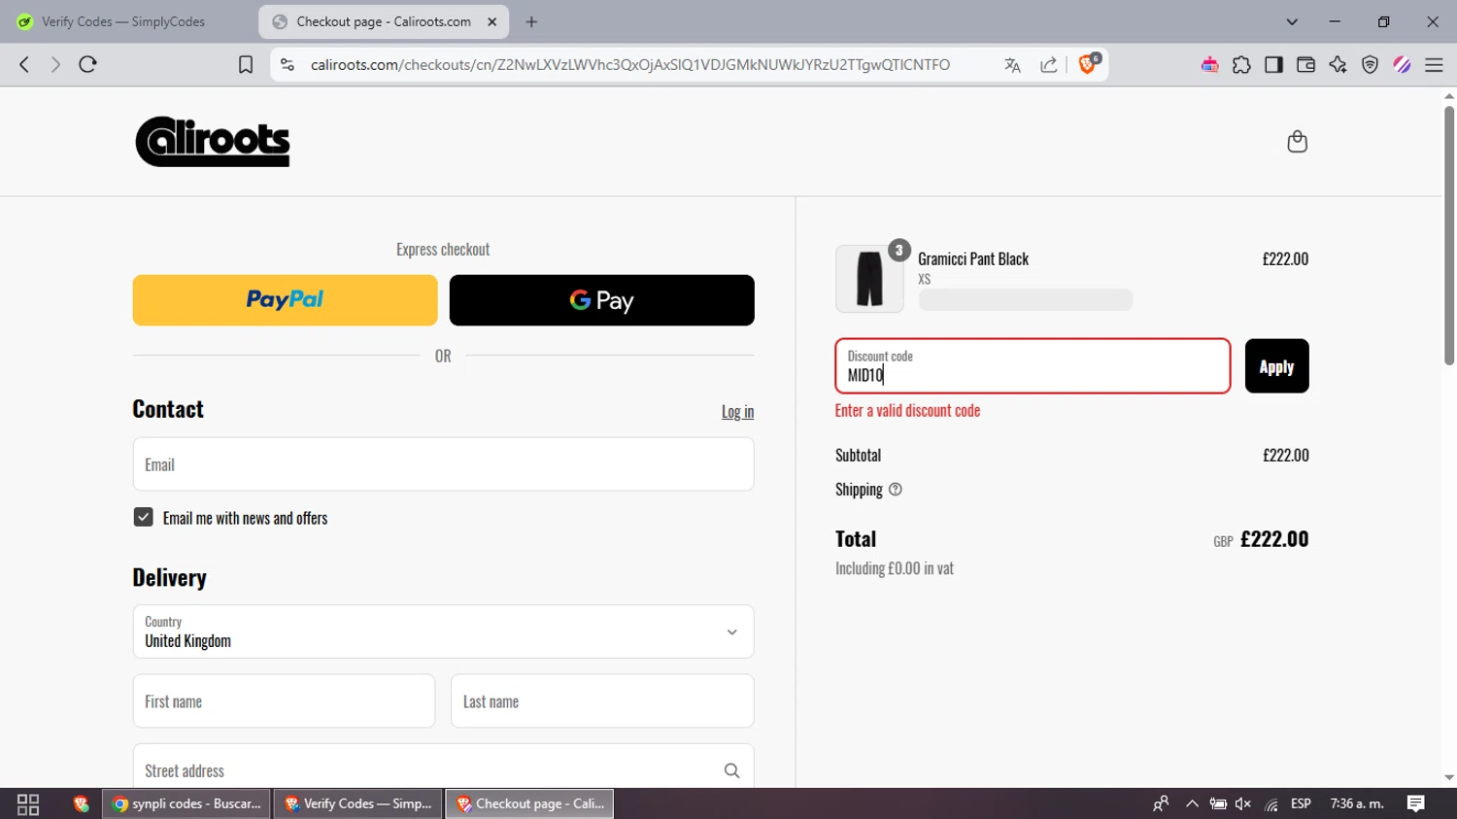Switch to Verify Codes — SimplyCodes tab
Image resolution: width=1457 pixels, height=819 pixels.
pyautogui.click(x=121, y=21)
